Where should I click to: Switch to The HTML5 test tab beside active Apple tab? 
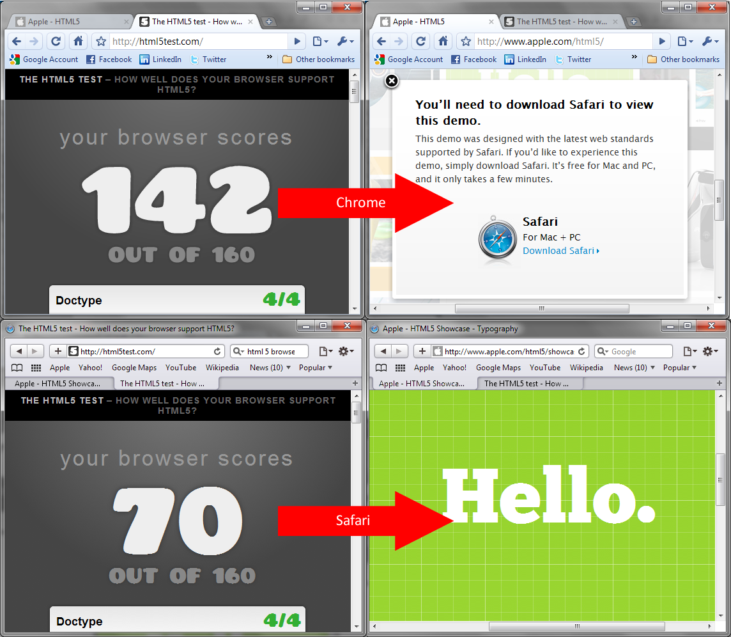562,22
